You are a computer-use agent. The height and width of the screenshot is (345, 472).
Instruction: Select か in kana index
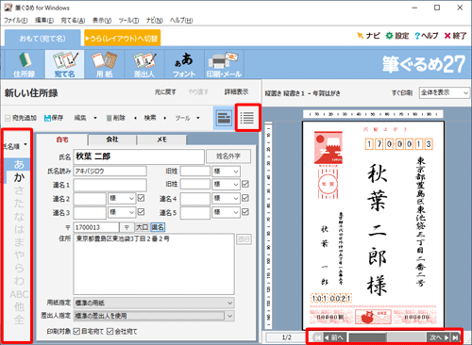coord(19,177)
